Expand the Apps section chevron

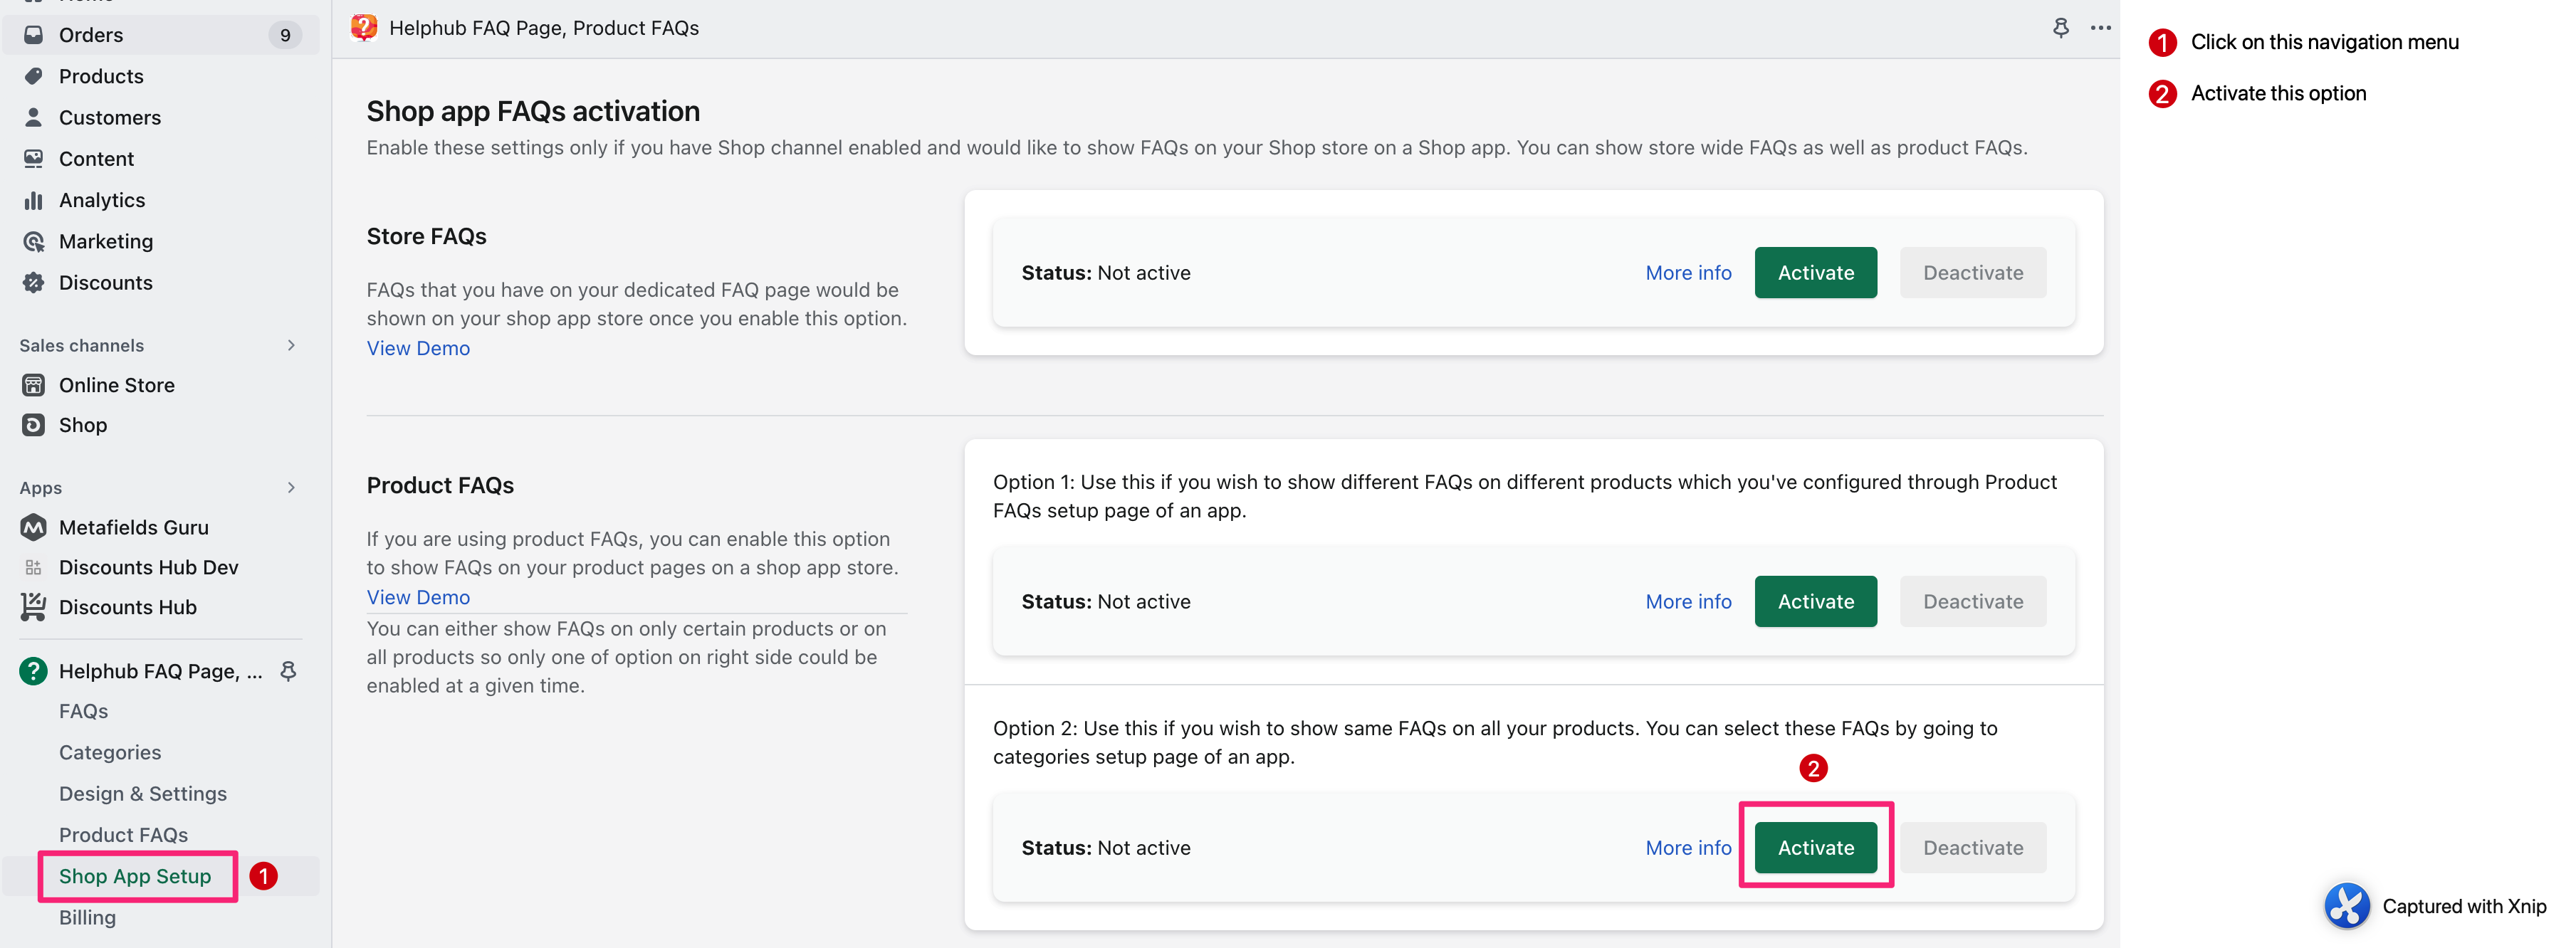tap(291, 488)
